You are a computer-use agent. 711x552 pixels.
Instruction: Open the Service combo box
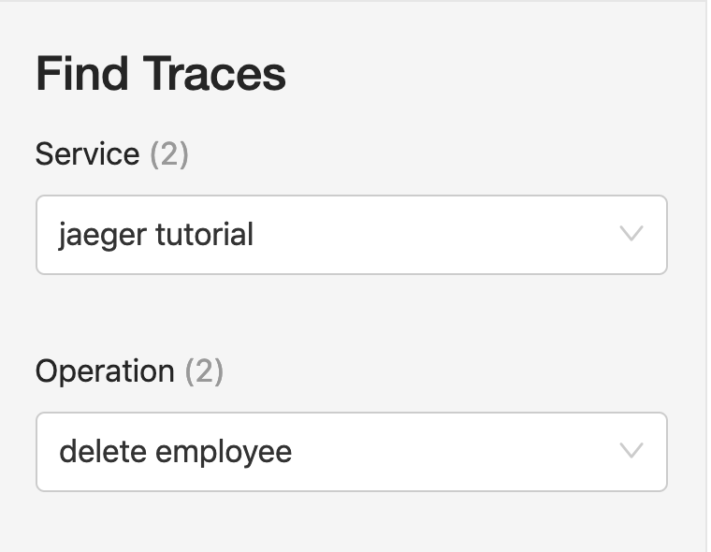(x=351, y=235)
